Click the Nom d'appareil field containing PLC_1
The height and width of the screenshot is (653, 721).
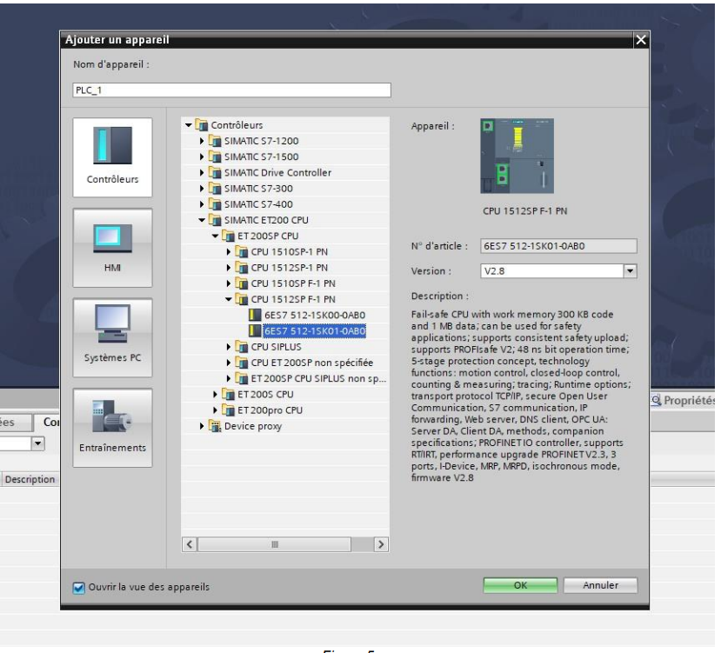(231, 90)
